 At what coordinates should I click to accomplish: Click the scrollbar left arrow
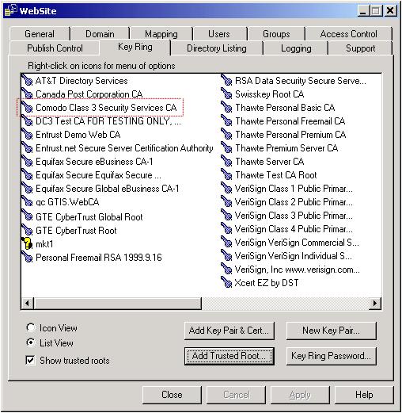[27, 303]
